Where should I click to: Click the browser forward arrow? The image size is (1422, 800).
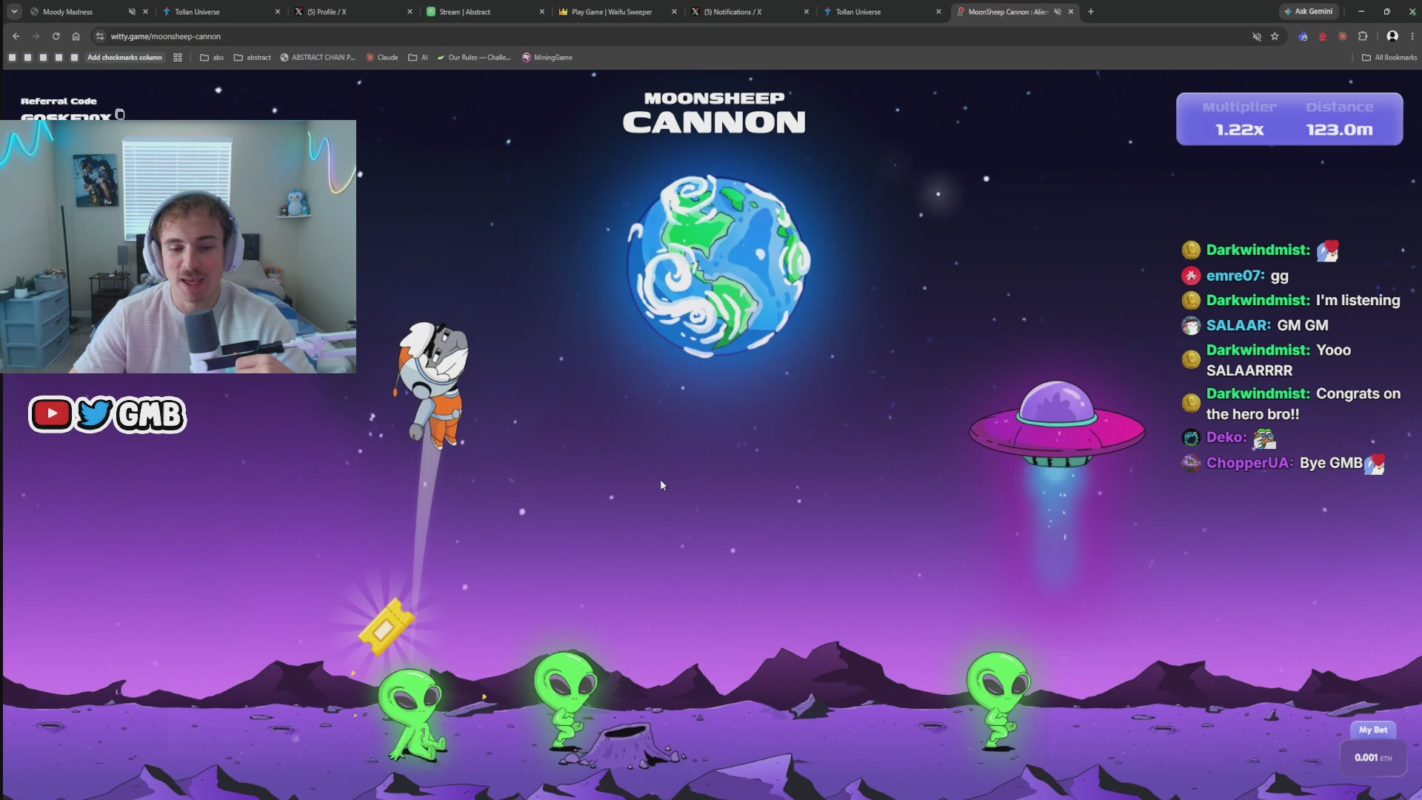pos(36,36)
